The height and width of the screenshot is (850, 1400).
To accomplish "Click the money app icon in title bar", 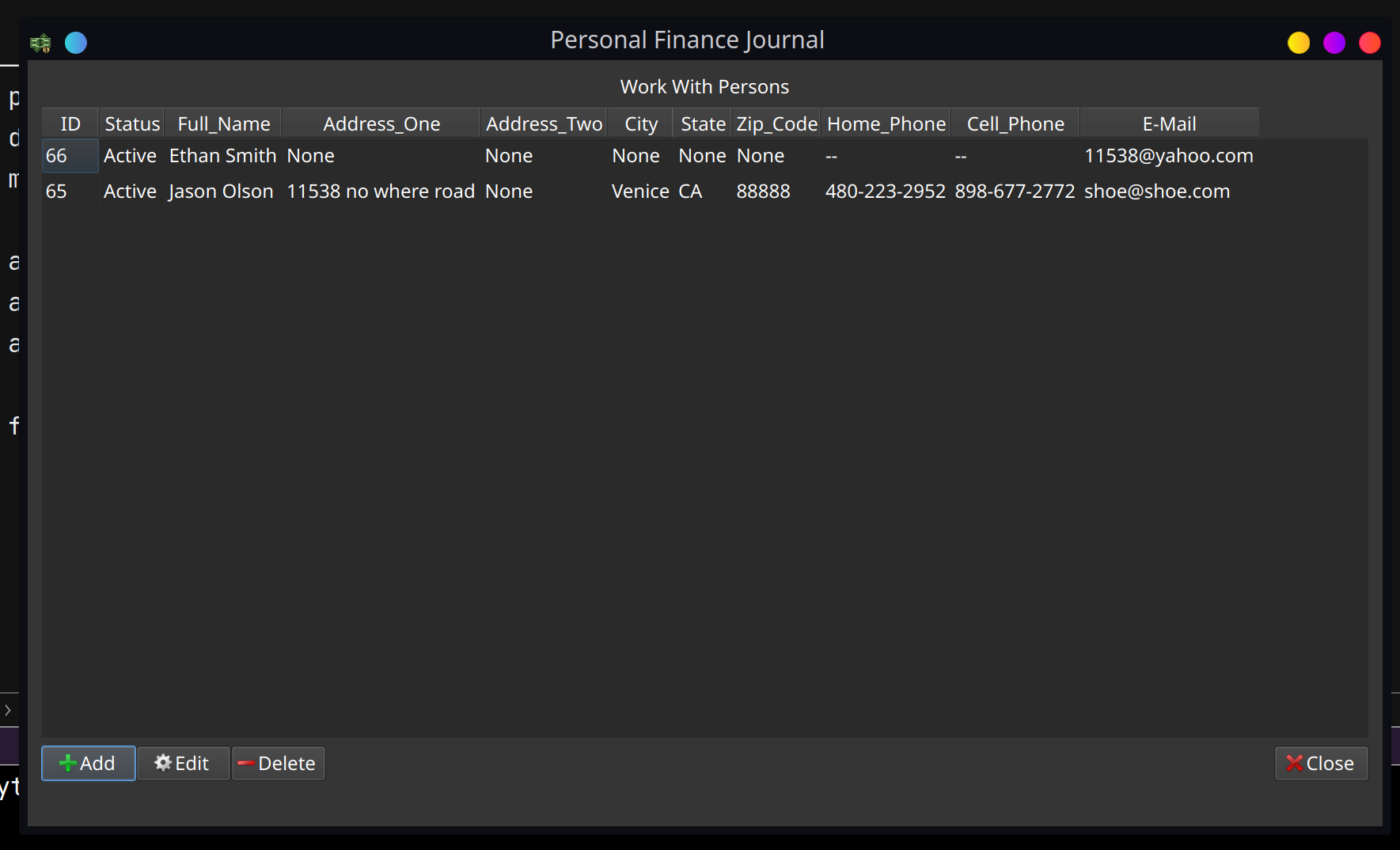I will click(x=40, y=43).
